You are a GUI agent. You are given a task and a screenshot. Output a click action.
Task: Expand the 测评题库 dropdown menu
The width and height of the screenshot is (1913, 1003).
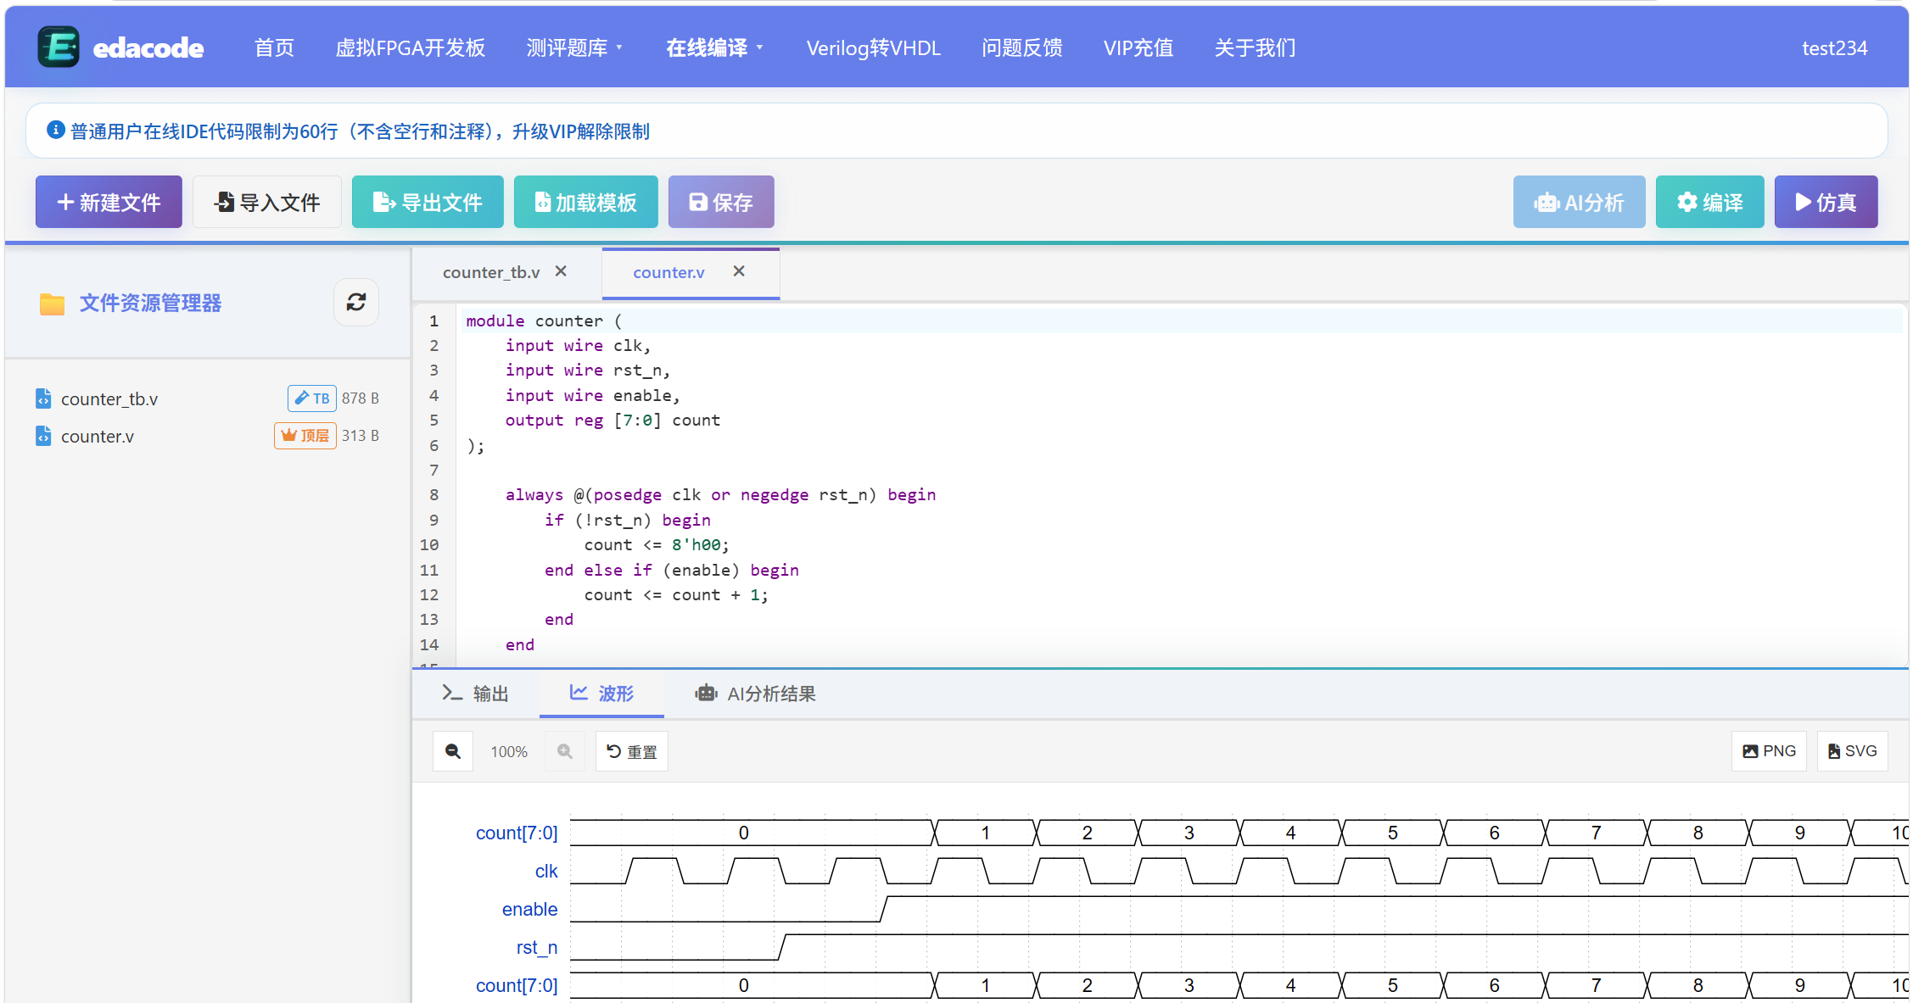coord(574,47)
